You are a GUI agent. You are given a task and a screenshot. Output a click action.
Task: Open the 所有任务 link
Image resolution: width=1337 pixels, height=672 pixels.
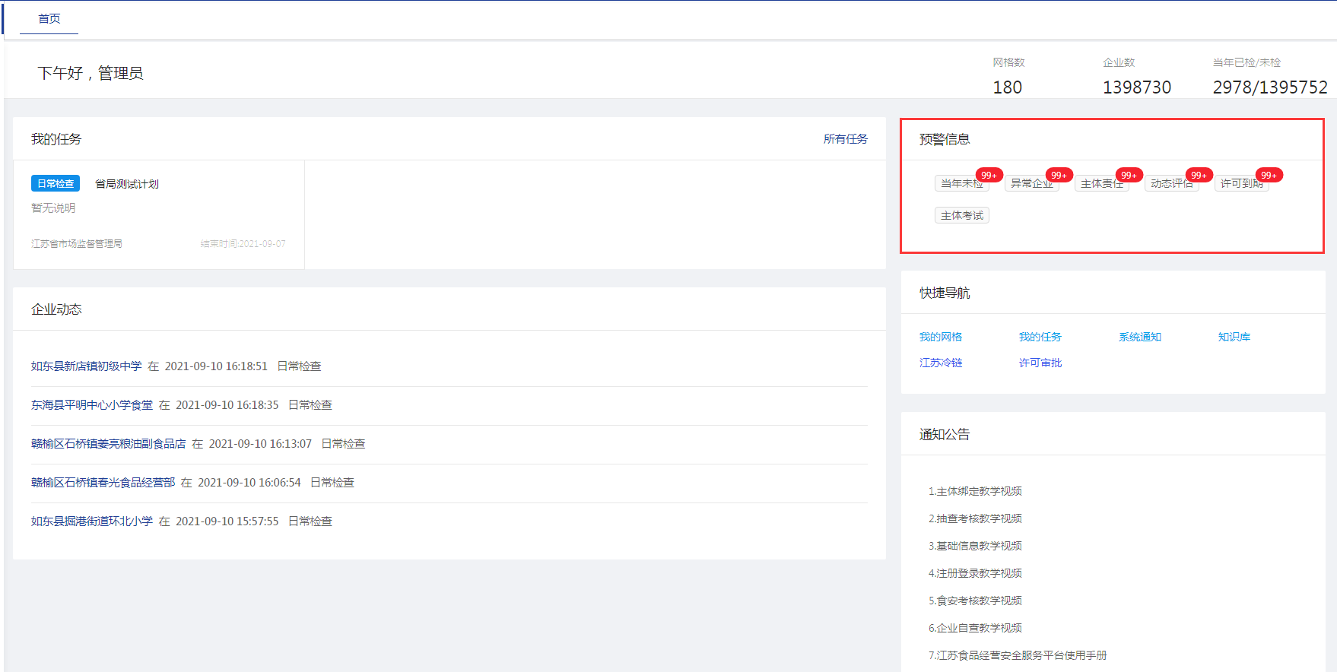(x=845, y=139)
